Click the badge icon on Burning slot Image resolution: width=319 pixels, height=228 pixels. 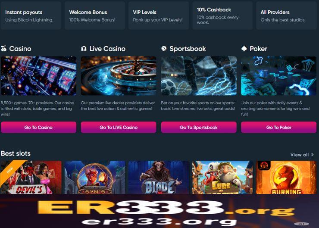tap(264, 165)
